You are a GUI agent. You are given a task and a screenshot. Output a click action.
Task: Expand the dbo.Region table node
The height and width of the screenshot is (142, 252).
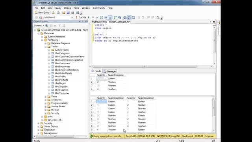point(49,83)
